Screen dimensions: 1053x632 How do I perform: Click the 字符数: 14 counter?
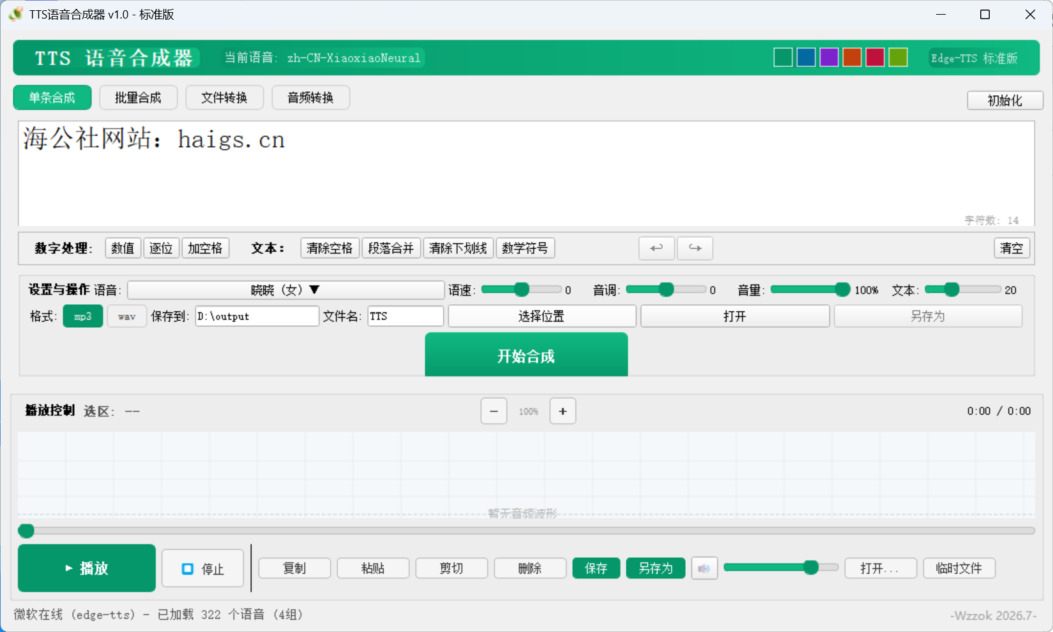[x=991, y=220]
